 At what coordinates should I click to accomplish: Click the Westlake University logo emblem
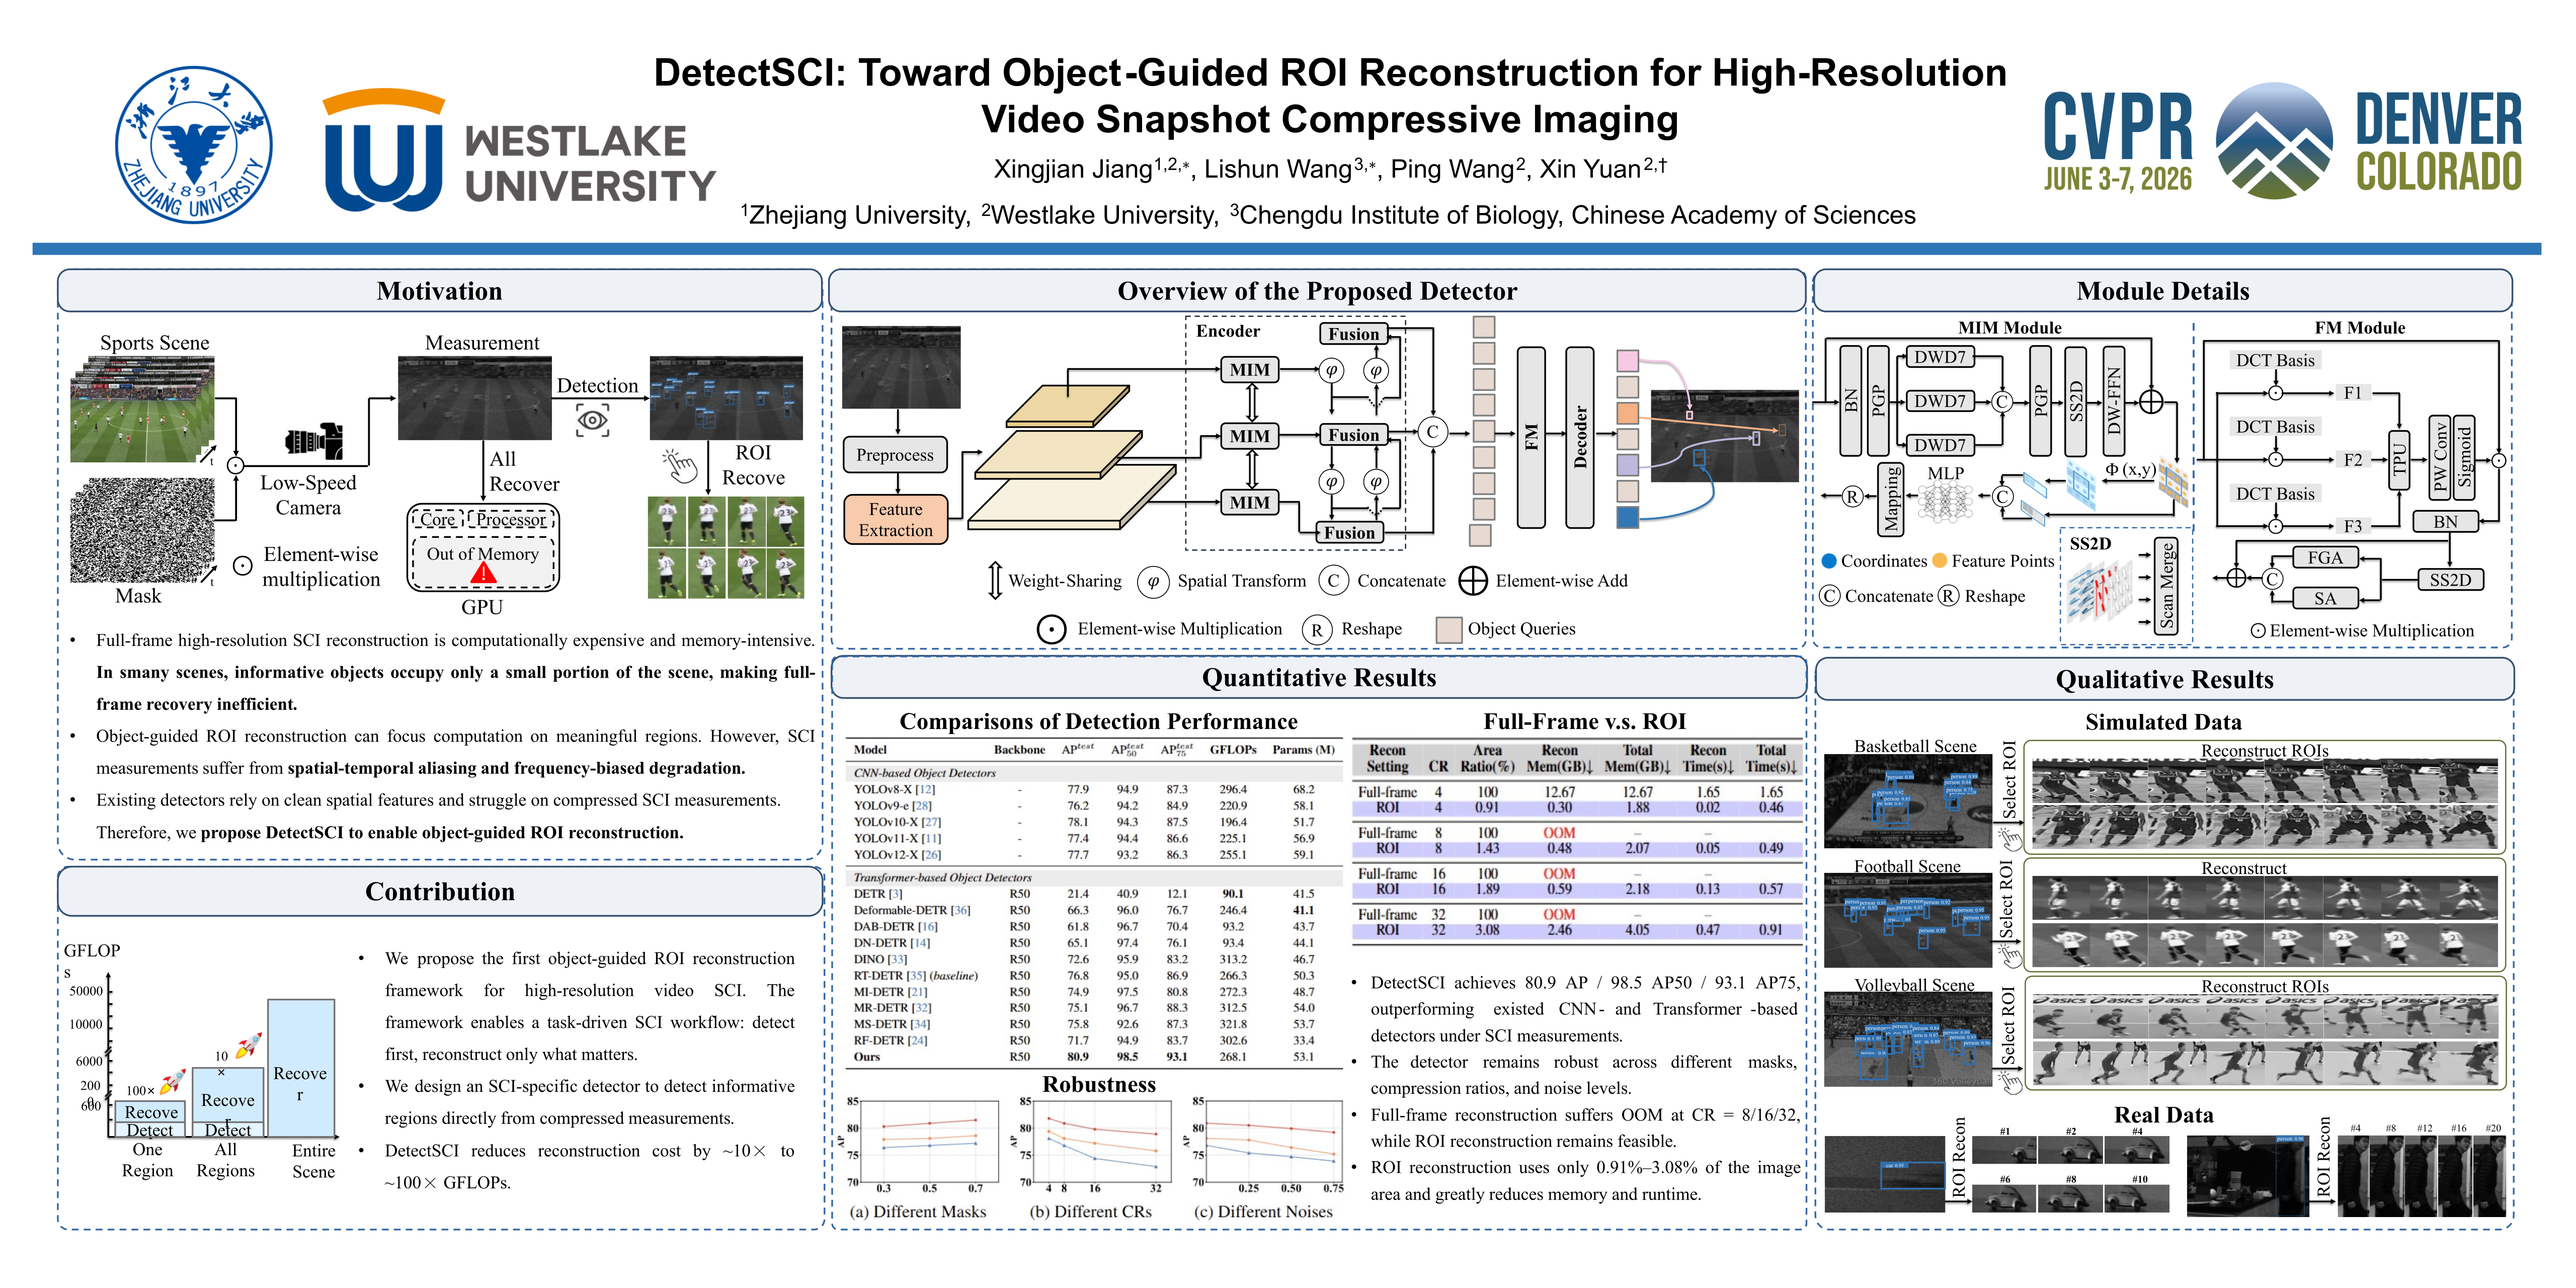pos(384,150)
